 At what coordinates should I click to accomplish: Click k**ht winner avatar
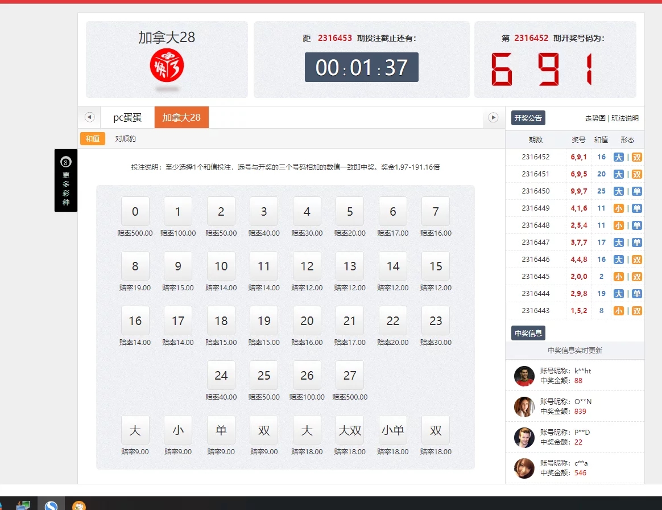click(524, 376)
